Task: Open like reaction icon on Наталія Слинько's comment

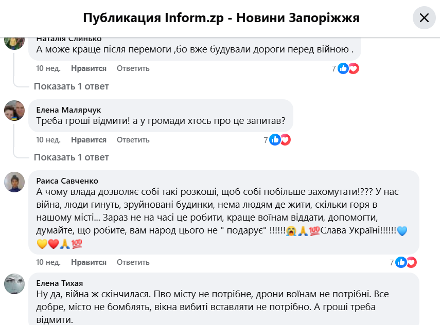Action: [343, 68]
